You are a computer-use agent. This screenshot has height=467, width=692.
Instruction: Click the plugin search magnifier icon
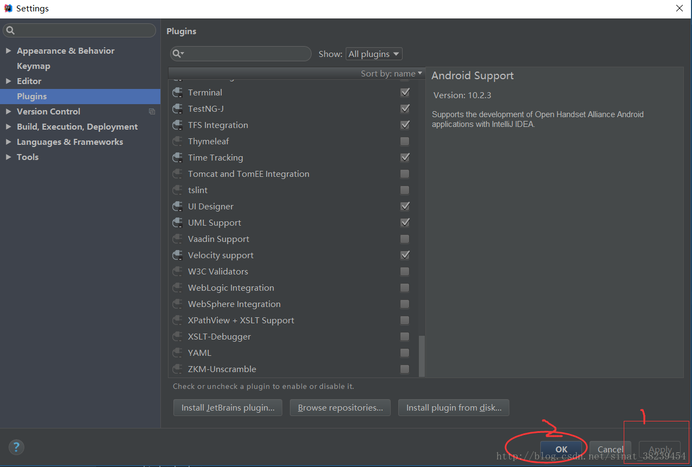pyautogui.click(x=178, y=54)
